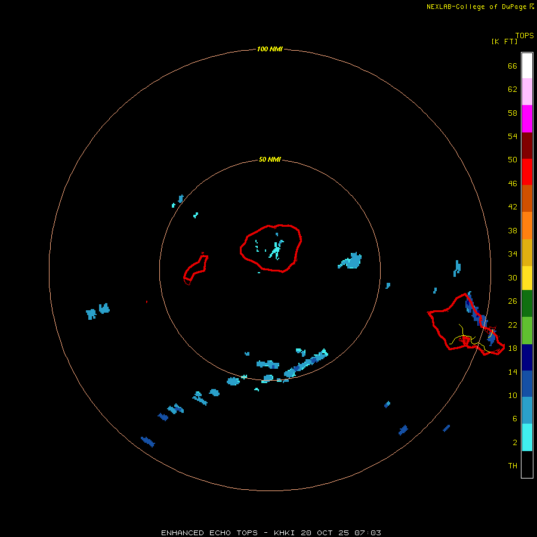Select the dark red maroon legend swatch
Viewport: 537px width, 537px height.
527,145
